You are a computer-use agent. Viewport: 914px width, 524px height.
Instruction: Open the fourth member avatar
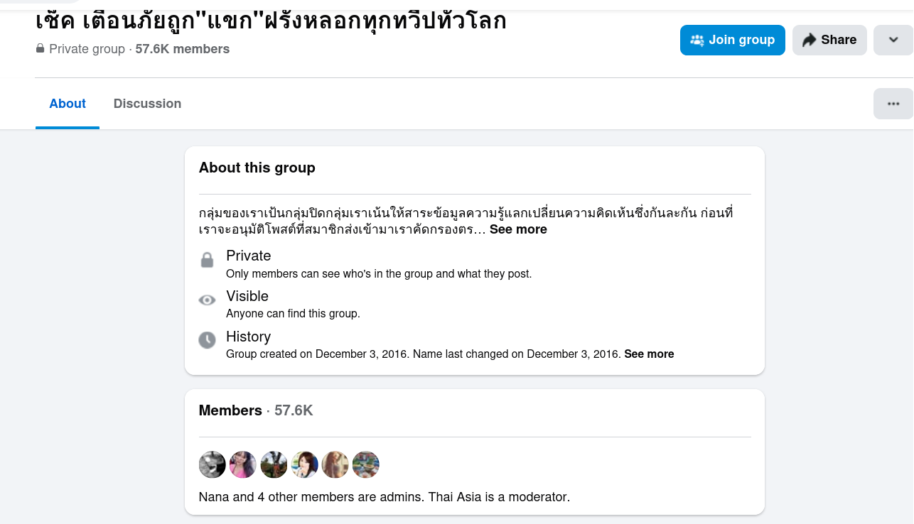pyautogui.click(x=305, y=465)
